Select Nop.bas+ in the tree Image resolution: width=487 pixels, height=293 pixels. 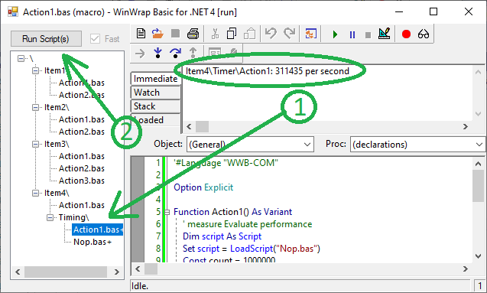click(x=93, y=242)
